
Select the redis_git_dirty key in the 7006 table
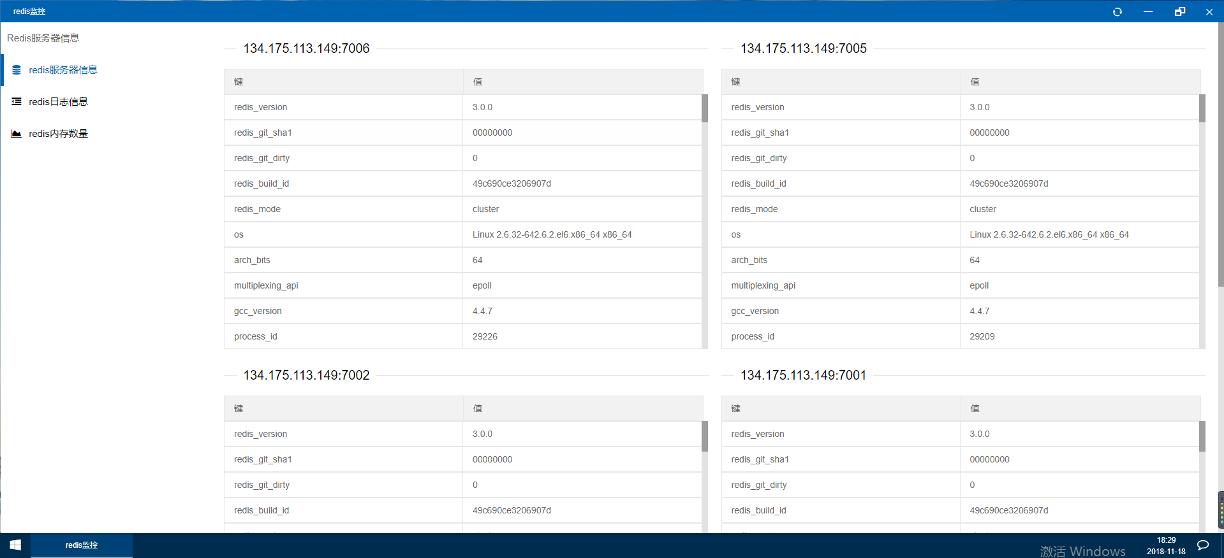(262, 158)
